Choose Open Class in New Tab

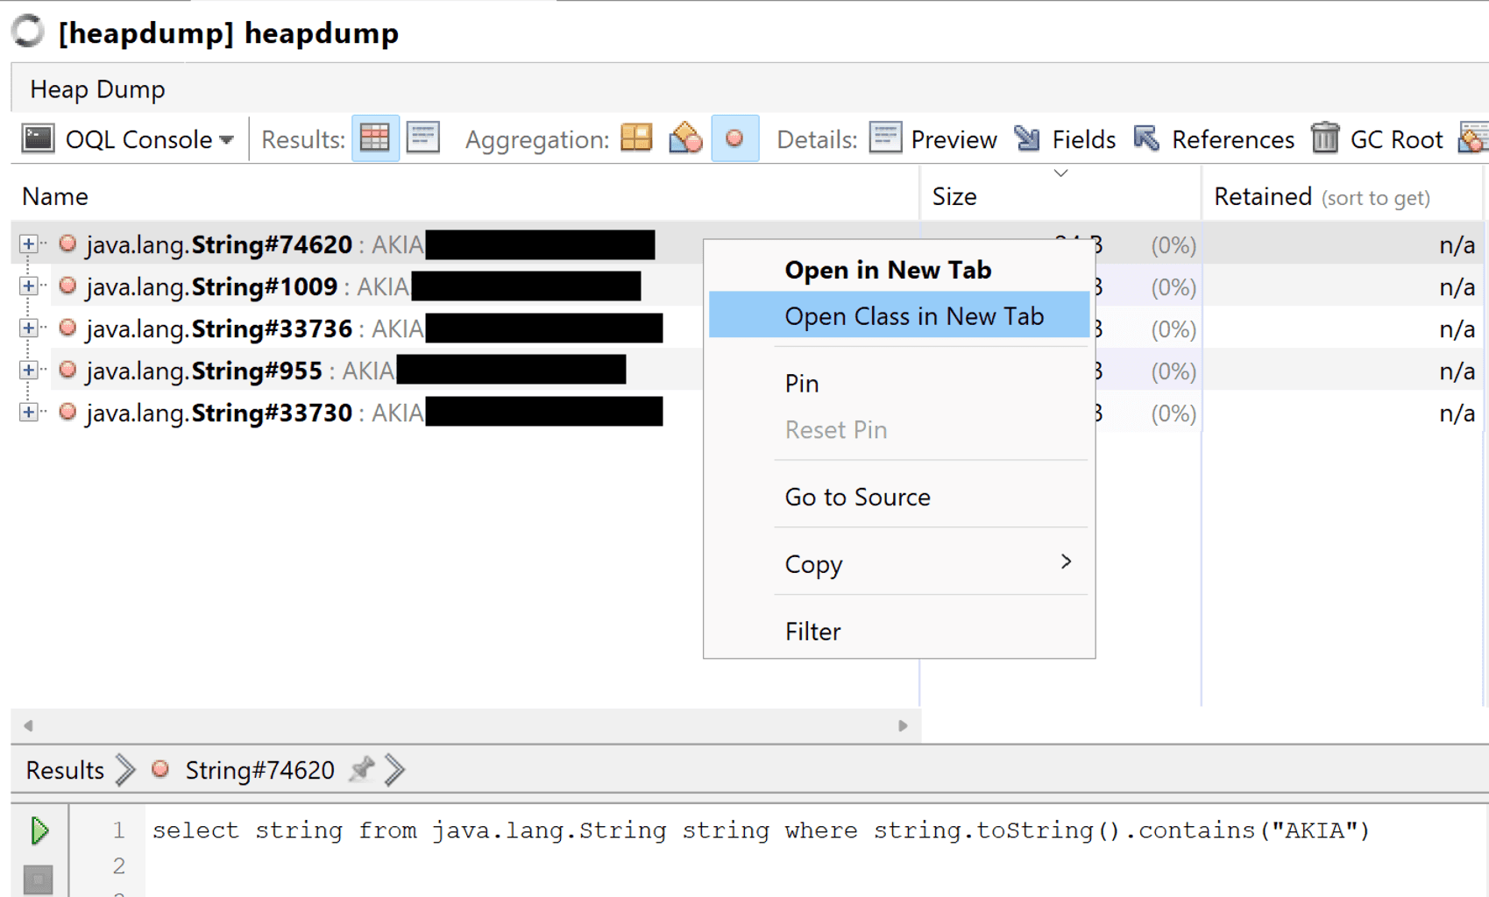coord(899,315)
